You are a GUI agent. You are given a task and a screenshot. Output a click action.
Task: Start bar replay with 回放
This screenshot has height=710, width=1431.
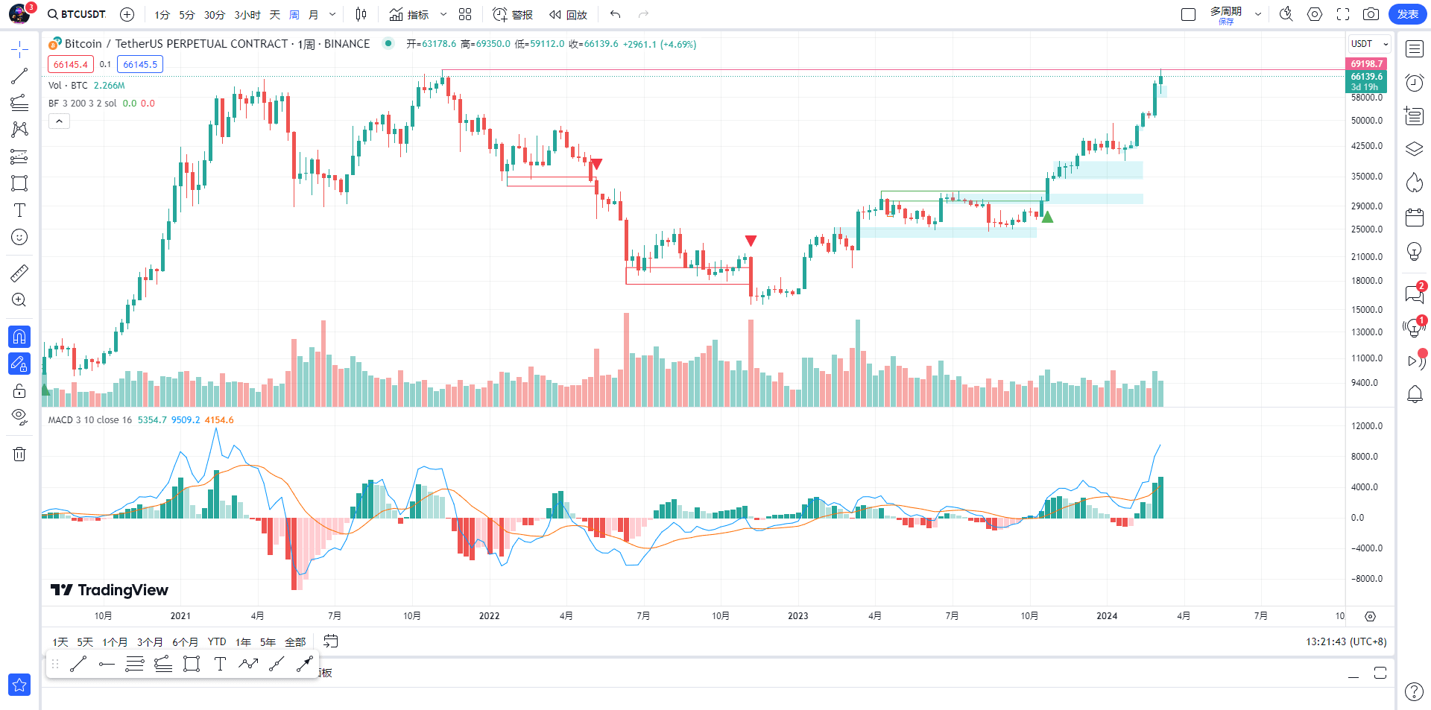(x=568, y=14)
